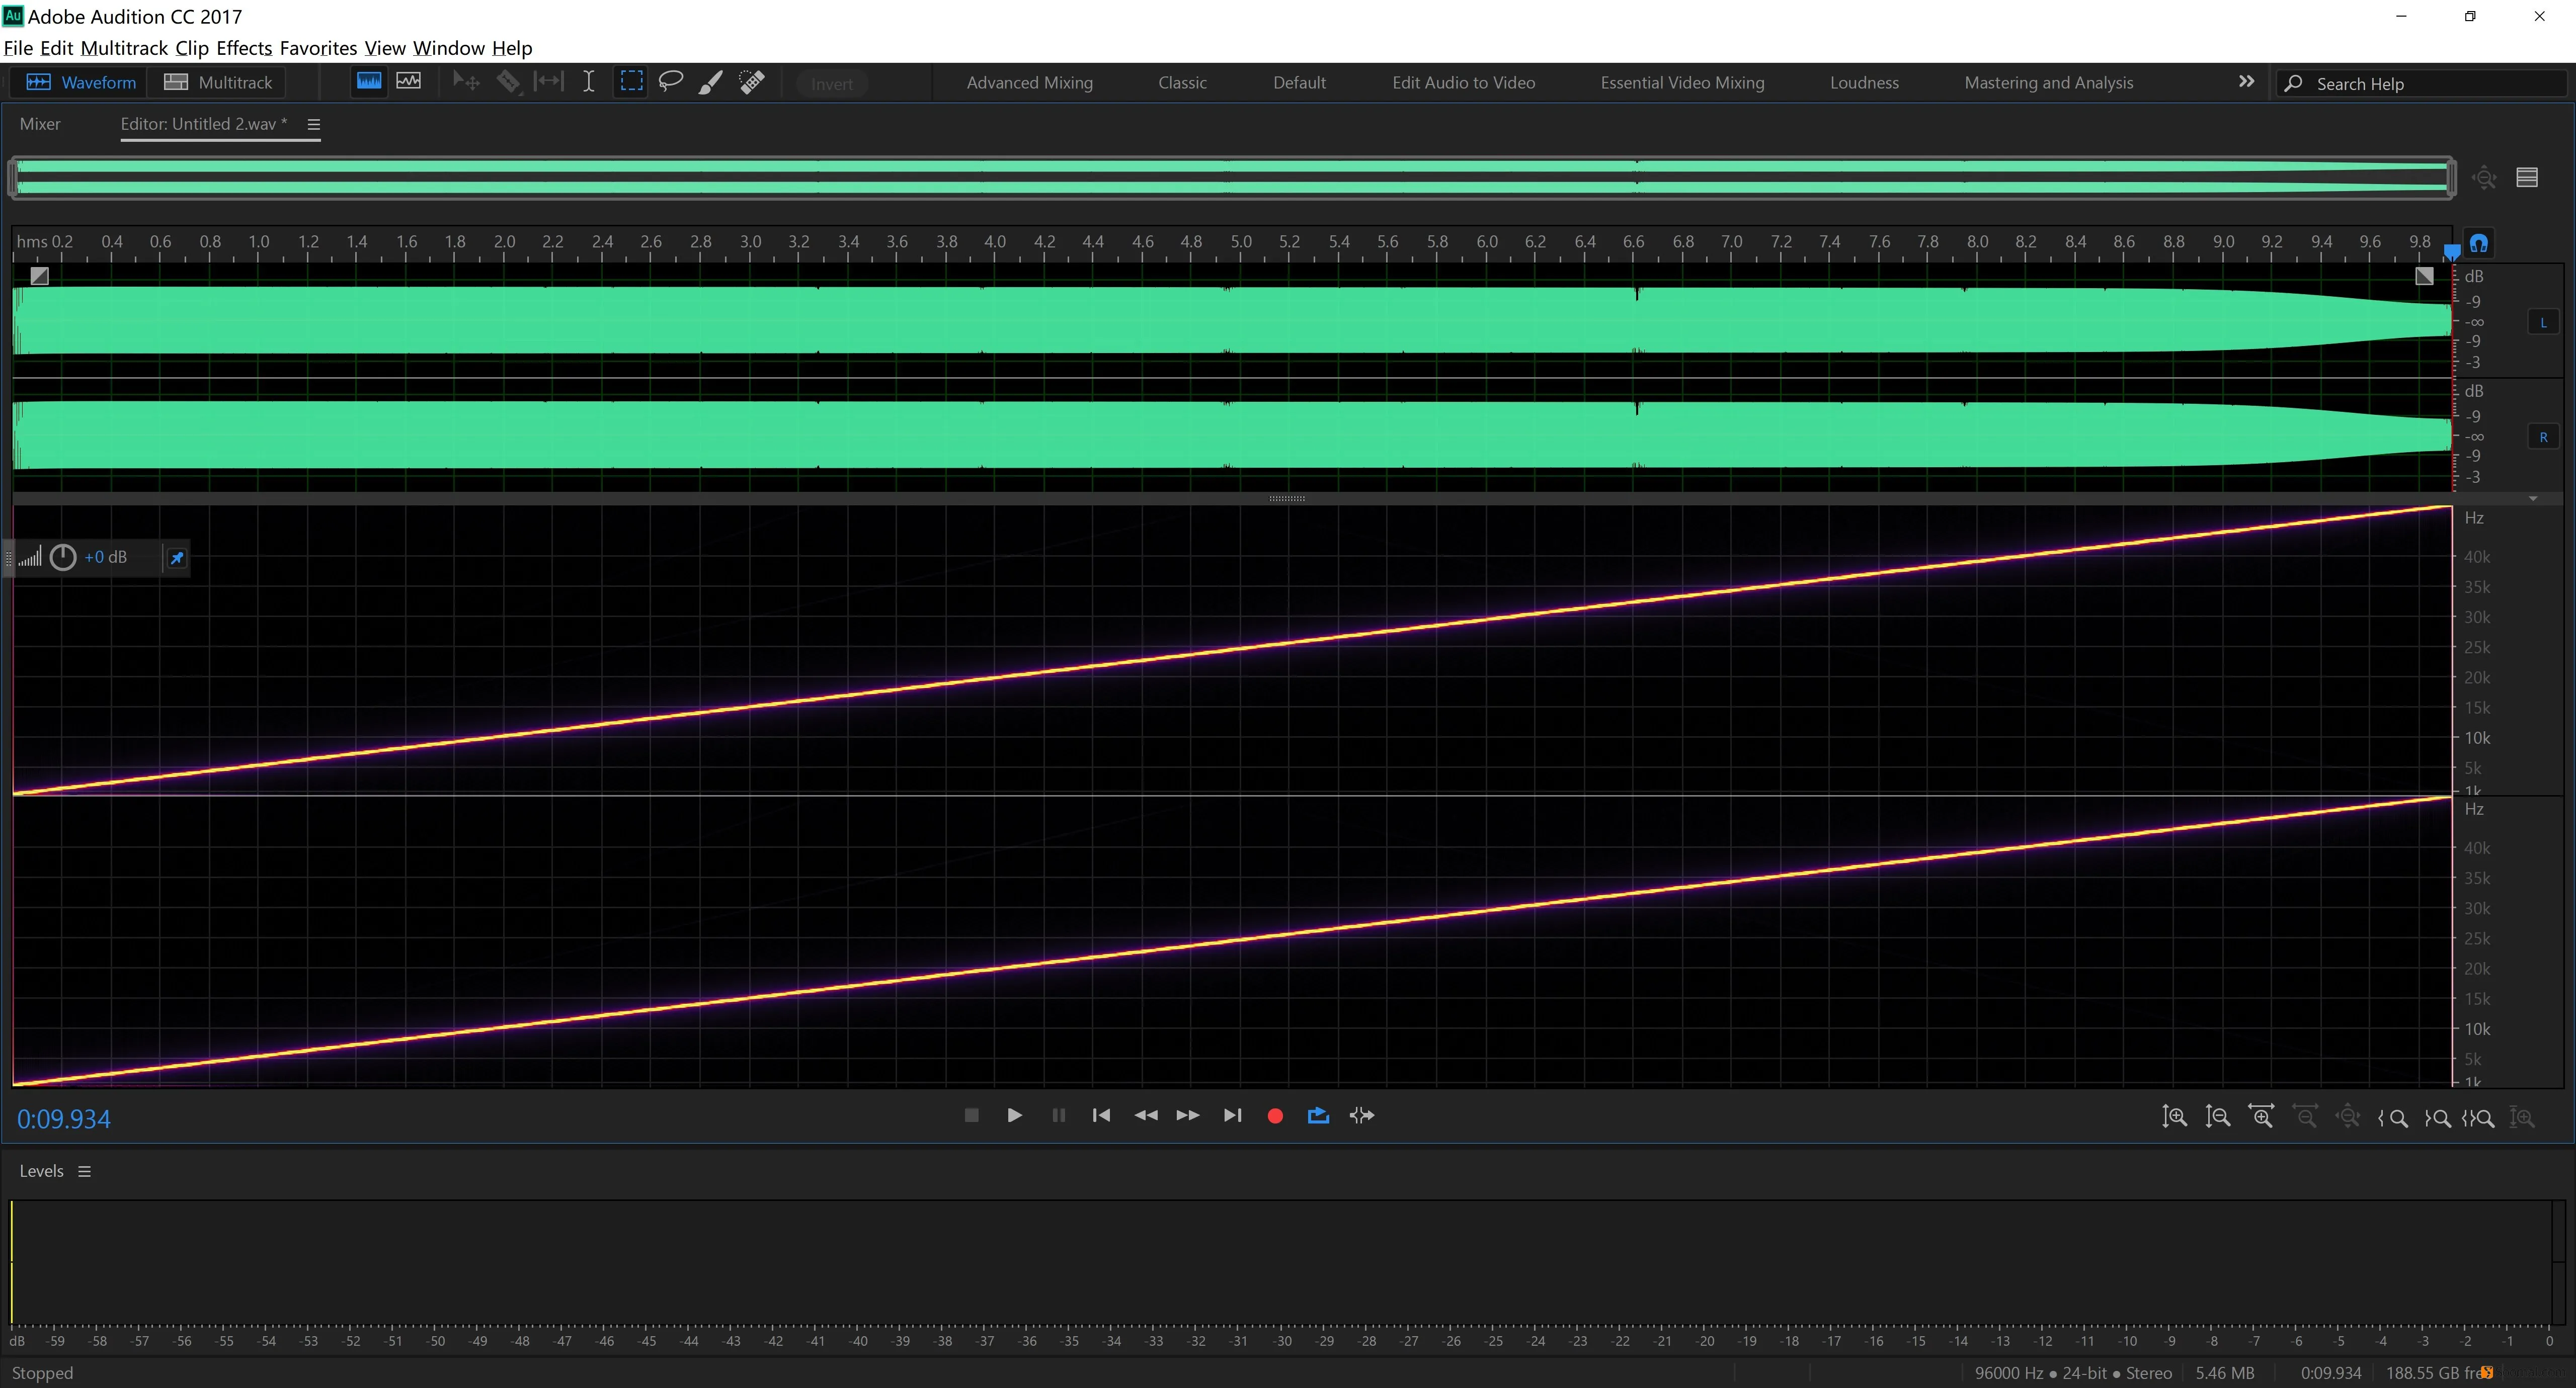
Task: Switch to Default workspace
Action: (x=1299, y=83)
